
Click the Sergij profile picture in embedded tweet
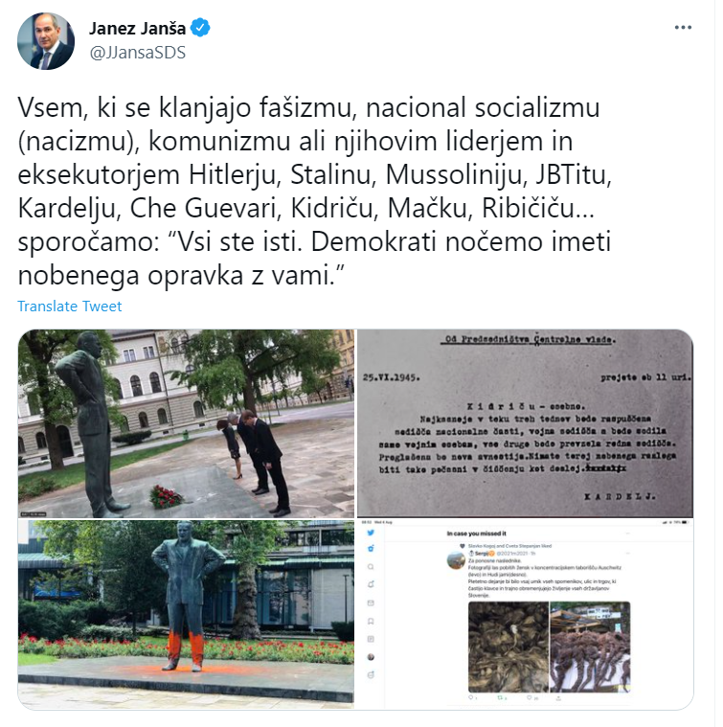click(456, 560)
